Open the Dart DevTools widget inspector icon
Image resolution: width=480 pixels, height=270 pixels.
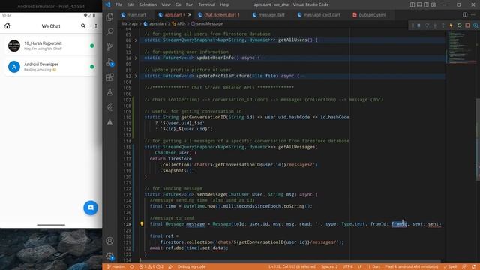475,25
